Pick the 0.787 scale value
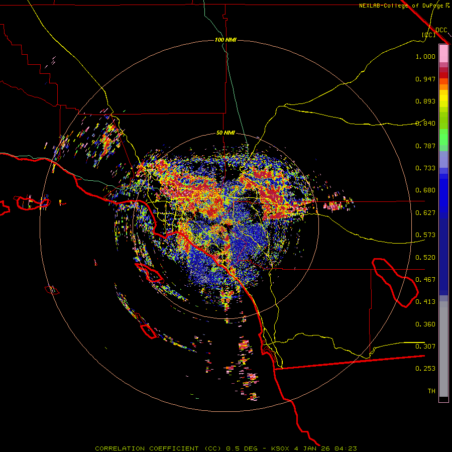Image resolution: width=452 pixels, height=452 pixels. tap(425, 146)
